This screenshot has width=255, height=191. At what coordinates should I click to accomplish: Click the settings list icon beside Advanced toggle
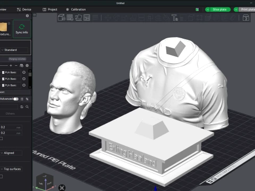(x=22, y=99)
